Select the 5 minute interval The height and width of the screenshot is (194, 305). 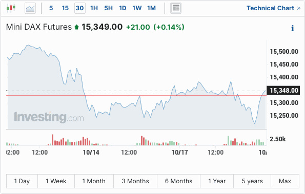(51, 8)
